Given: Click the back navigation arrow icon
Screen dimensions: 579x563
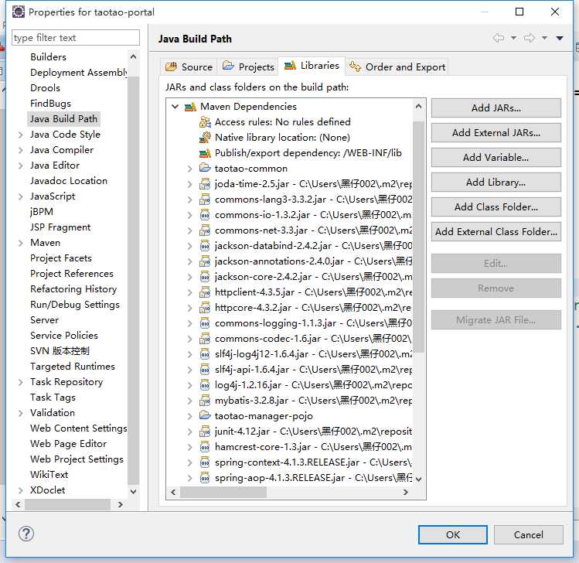Looking at the screenshot, I should pyautogui.click(x=499, y=38).
